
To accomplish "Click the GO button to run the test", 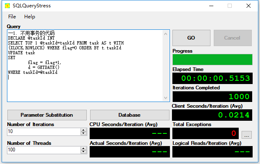I will 191,38.
